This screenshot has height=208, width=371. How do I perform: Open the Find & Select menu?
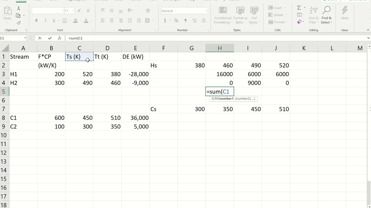(x=326, y=15)
